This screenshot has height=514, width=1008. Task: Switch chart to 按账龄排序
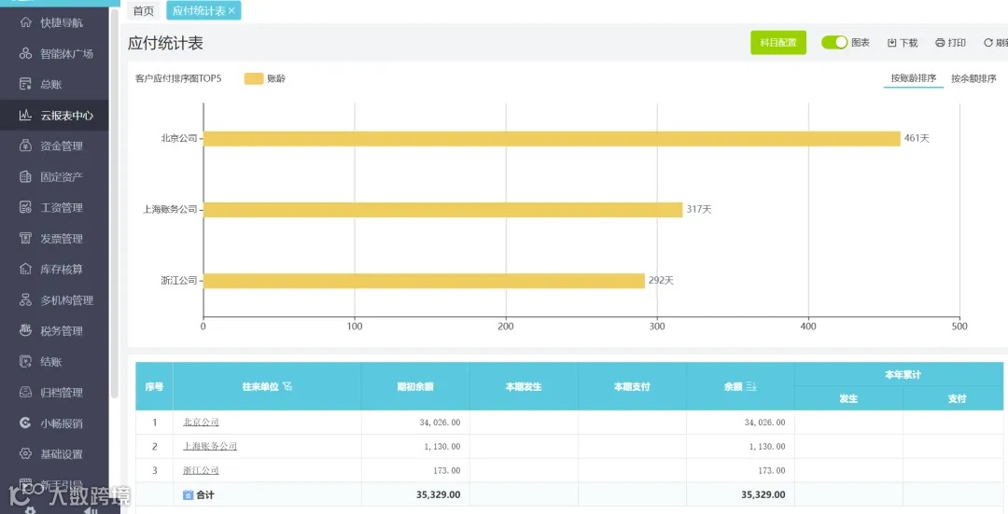[x=913, y=78]
